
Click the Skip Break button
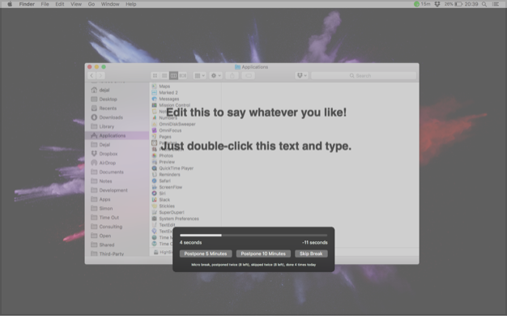click(x=311, y=253)
